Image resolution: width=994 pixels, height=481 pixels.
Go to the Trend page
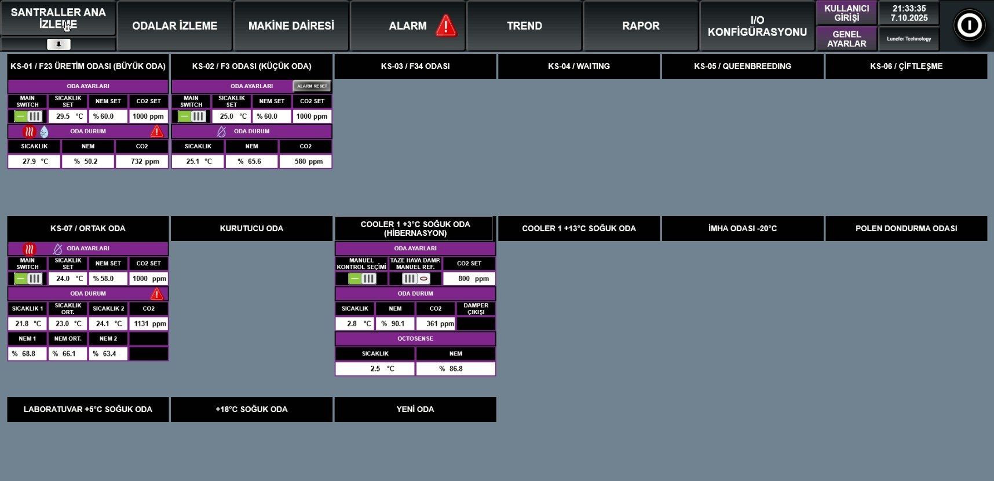(525, 25)
